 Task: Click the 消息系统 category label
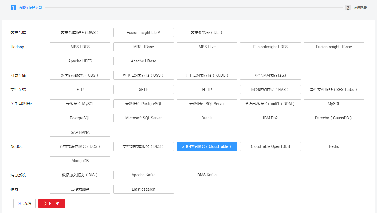pos(18,175)
